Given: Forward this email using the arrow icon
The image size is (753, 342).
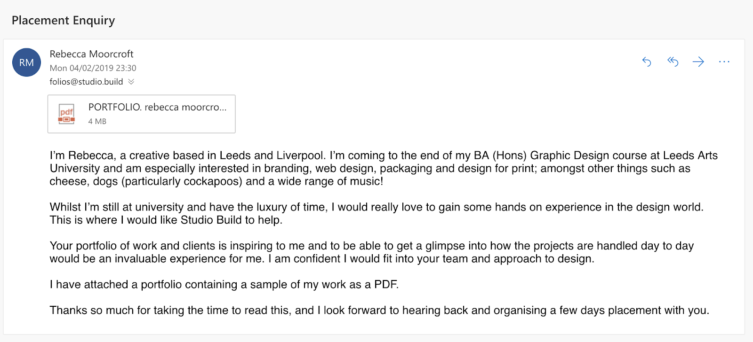Looking at the screenshot, I should (x=698, y=62).
